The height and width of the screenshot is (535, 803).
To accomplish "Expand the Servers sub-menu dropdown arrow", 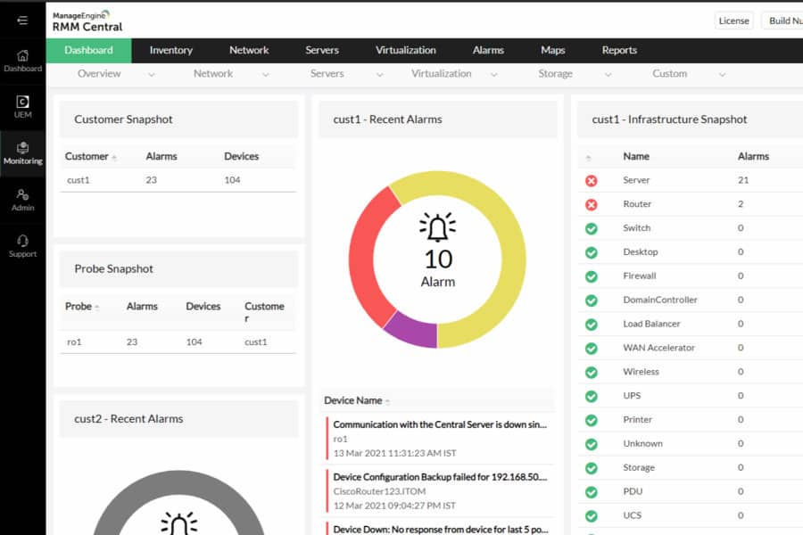I will [x=379, y=75].
